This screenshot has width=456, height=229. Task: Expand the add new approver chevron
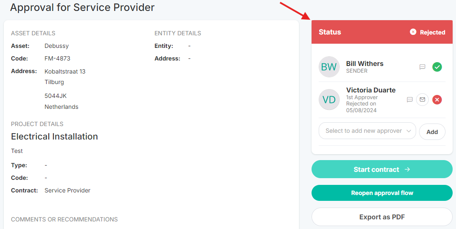[409, 131]
